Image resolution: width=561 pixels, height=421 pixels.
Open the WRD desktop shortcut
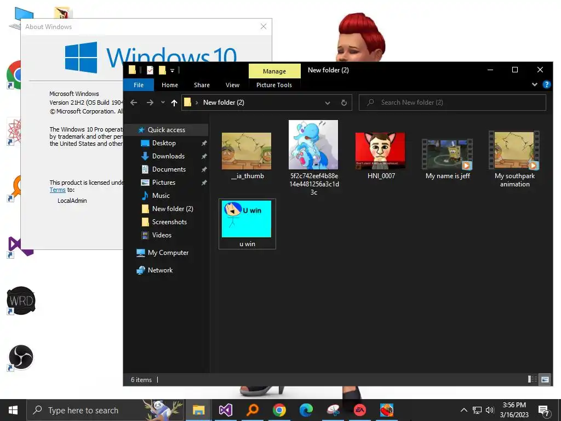point(21,300)
